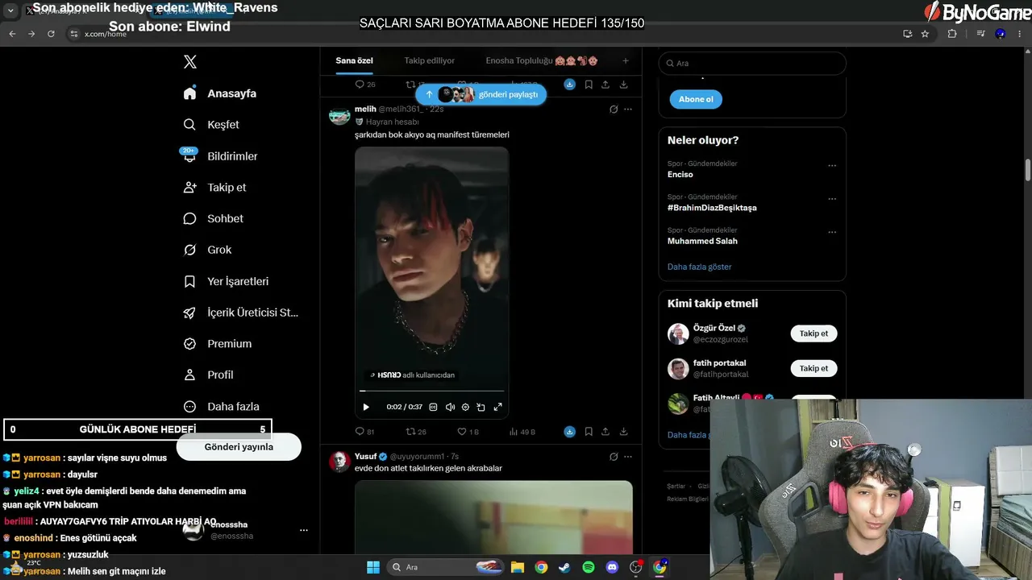1032x580 pixels.
Task: Open Bildirimler notifications
Action: (220, 156)
